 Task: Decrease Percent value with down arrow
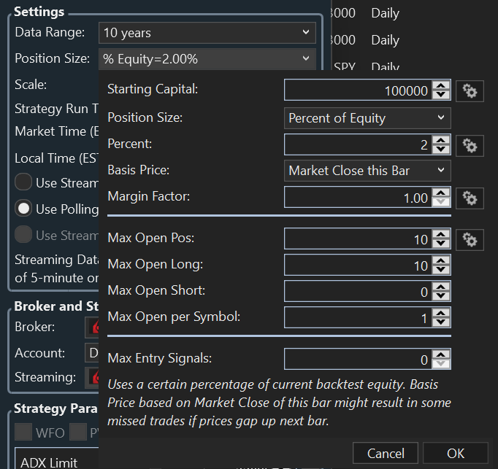(440, 150)
